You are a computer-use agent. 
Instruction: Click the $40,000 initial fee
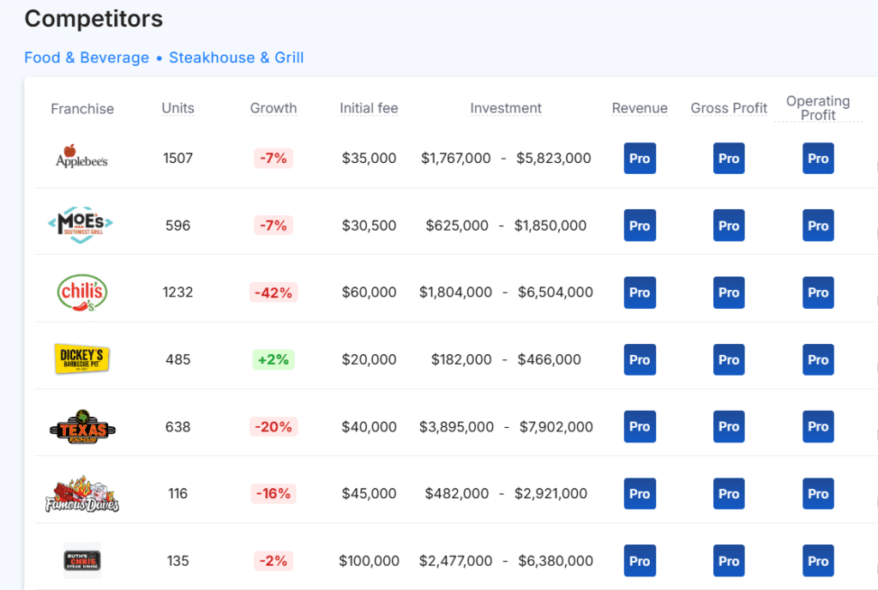click(369, 426)
